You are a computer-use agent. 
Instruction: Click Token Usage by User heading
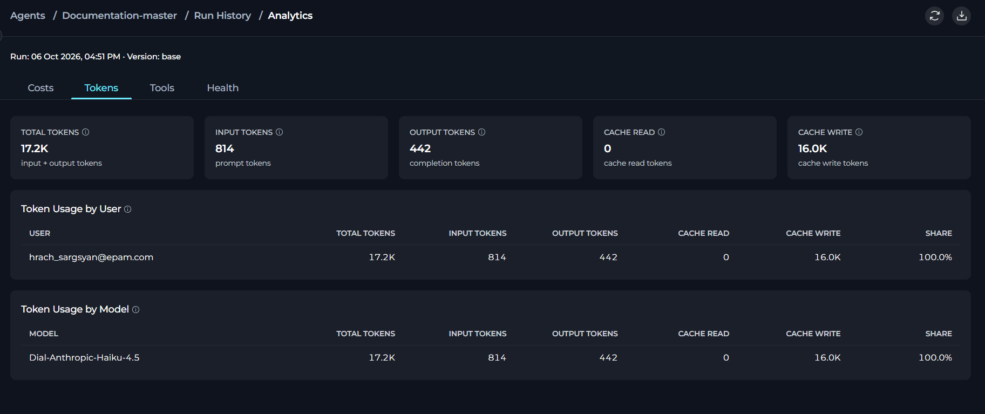[x=71, y=209]
